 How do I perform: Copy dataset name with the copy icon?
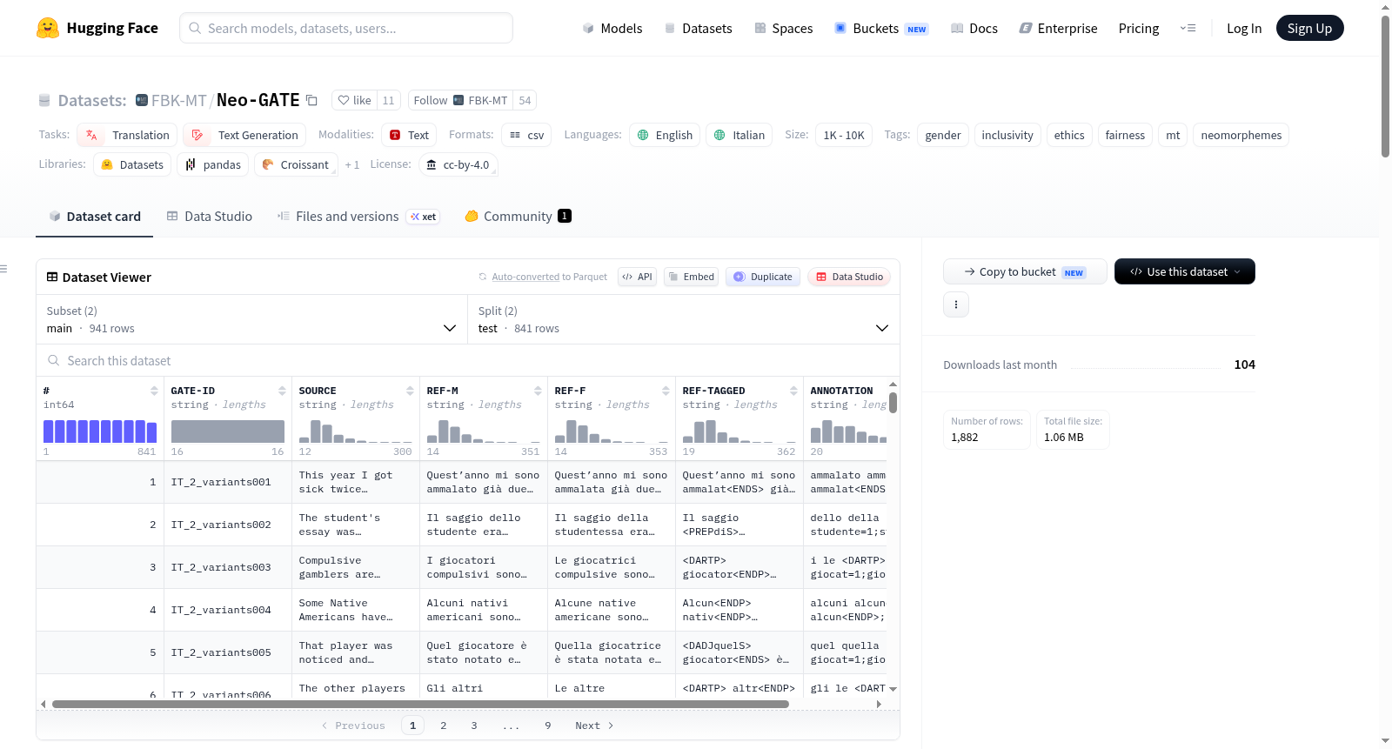pos(311,101)
